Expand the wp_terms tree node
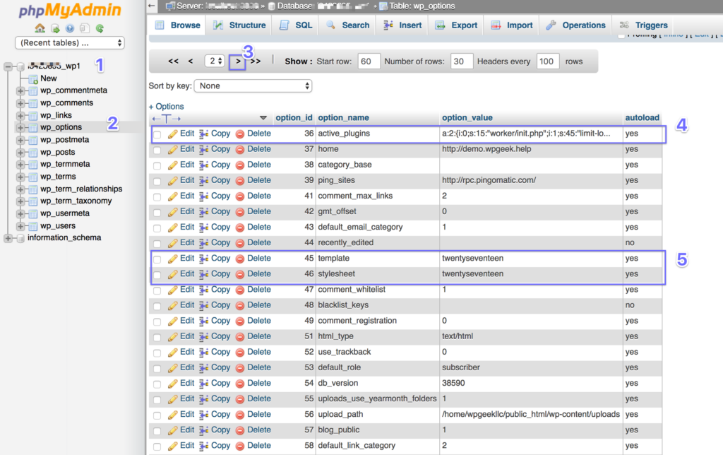 tap(20, 177)
